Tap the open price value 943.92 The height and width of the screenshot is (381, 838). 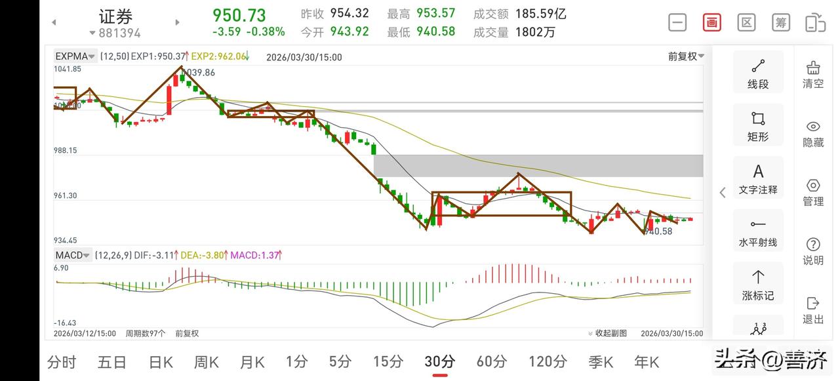tap(349, 31)
